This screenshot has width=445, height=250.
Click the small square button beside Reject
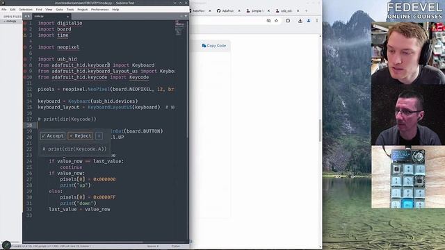(99, 136)
